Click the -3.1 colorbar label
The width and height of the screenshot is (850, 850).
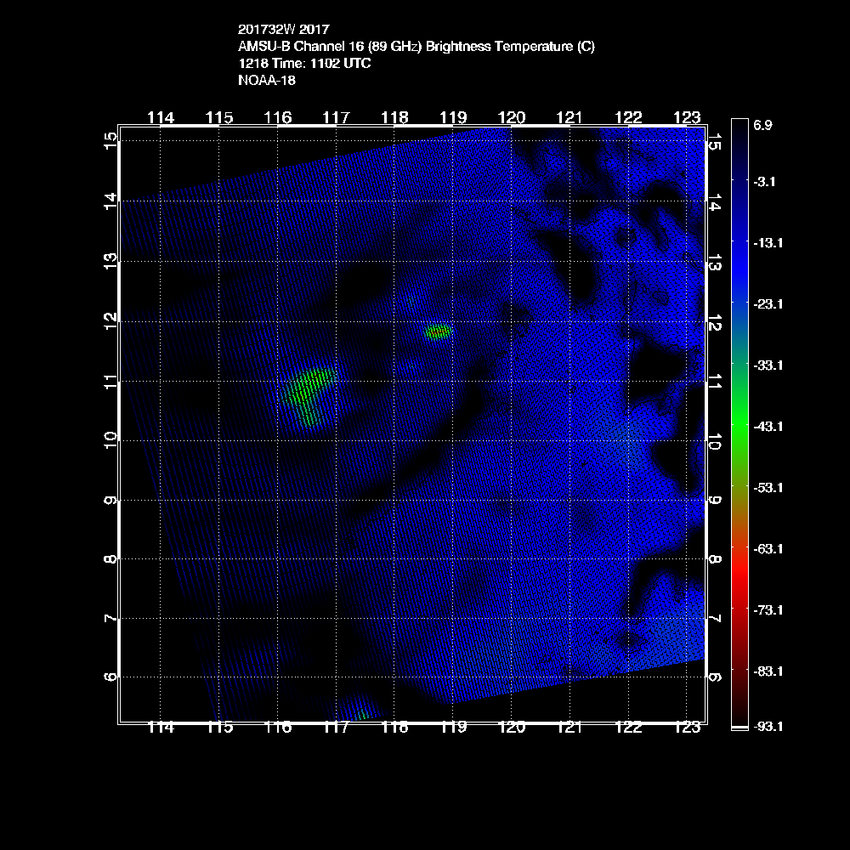(x=764, y=182)
